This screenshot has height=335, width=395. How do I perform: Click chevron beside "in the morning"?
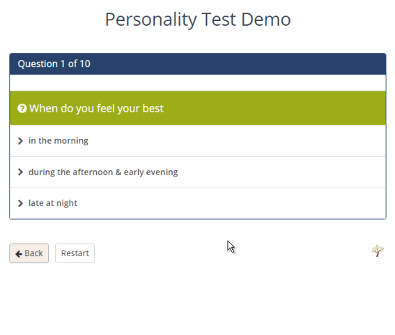pyautogui.click(x=20, y=141)
